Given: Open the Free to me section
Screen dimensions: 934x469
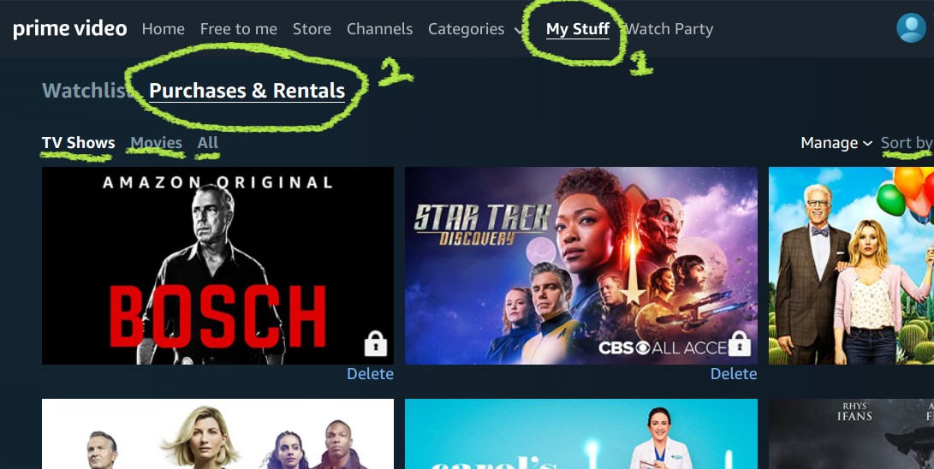Looking at the screenshot, I should click(238, 29).
